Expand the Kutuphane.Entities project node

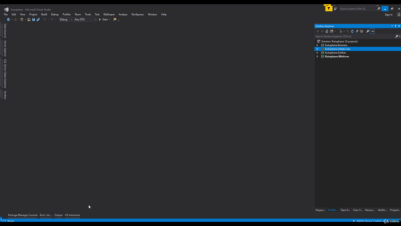pos(318,53)
